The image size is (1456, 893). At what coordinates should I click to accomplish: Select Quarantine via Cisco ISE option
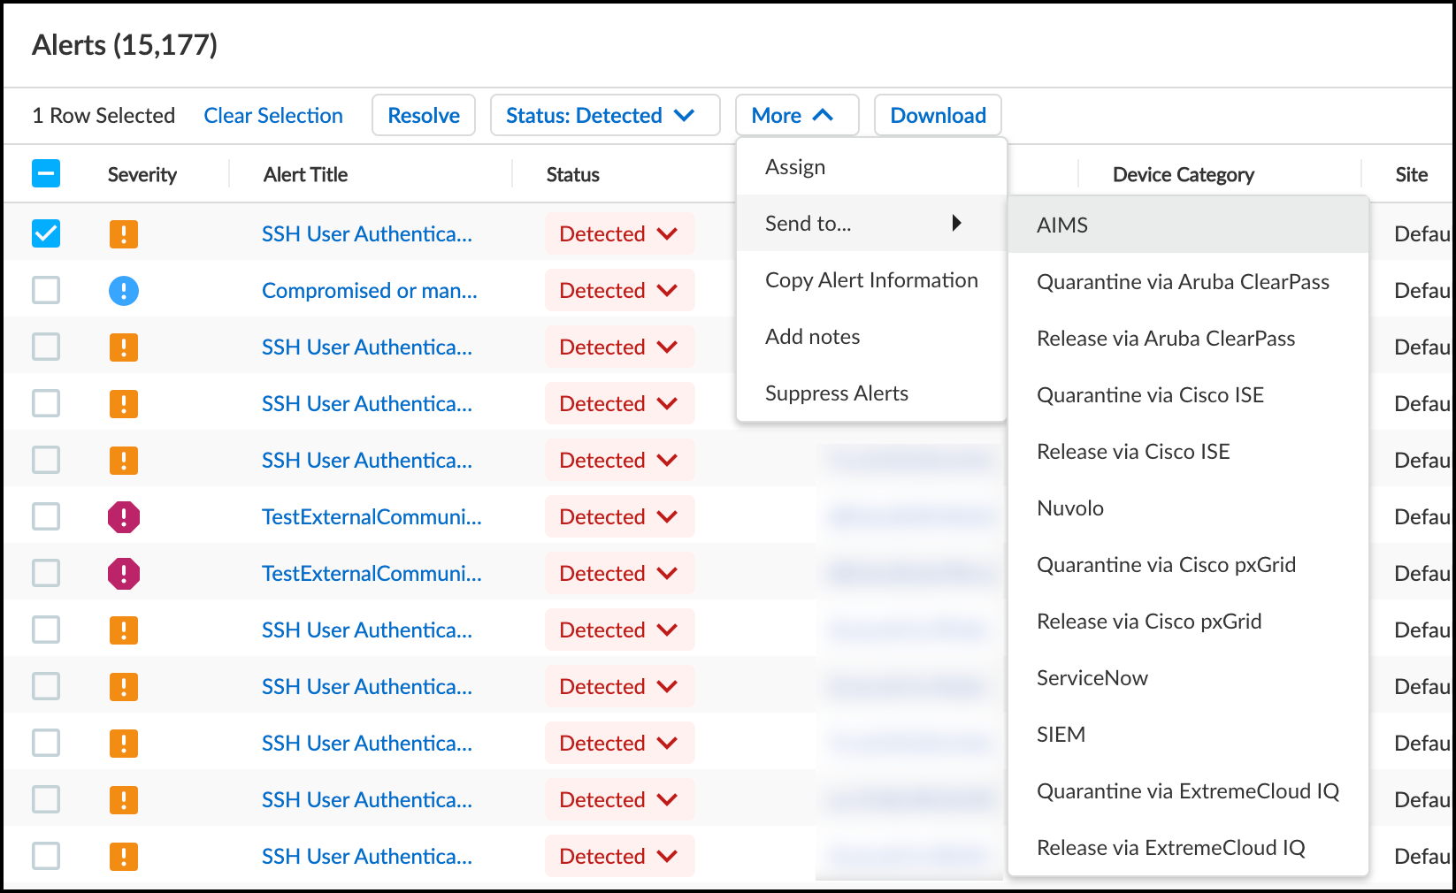tap(1150, 395)
